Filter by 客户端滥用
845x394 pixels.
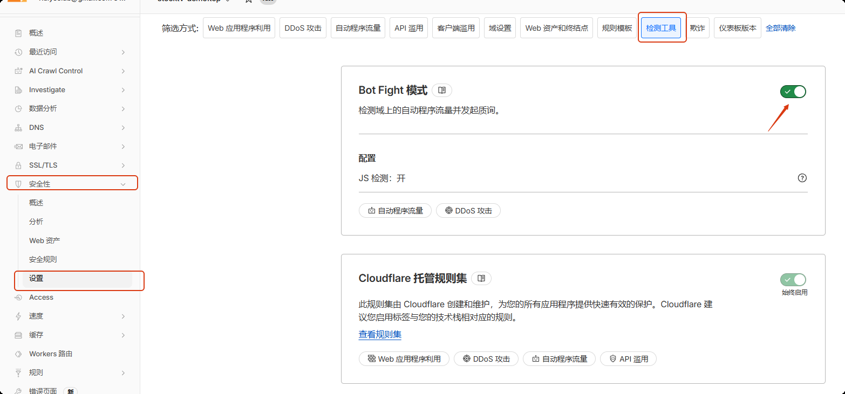pos(456,28)
